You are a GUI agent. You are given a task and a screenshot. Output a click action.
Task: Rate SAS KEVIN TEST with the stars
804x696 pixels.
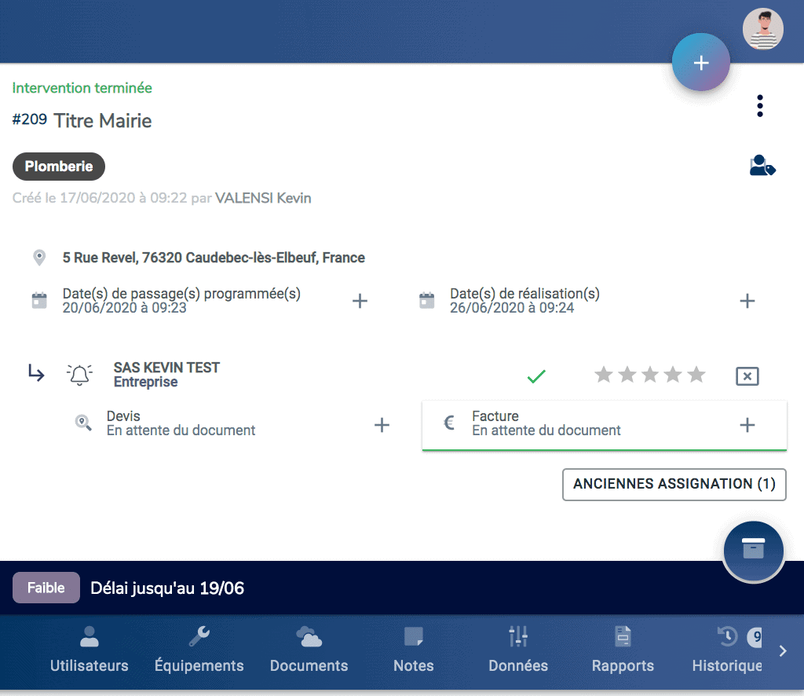coord(649,375)
